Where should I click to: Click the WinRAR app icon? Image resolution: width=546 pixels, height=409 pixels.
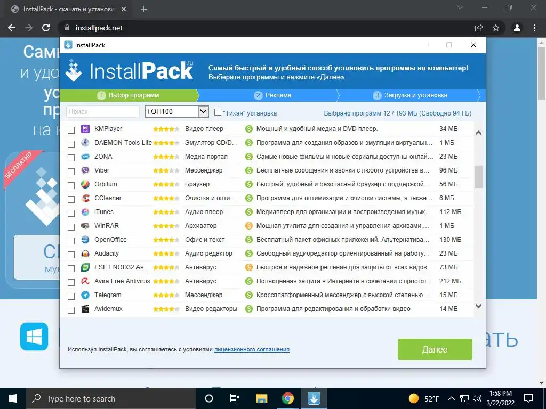(85, 226)
